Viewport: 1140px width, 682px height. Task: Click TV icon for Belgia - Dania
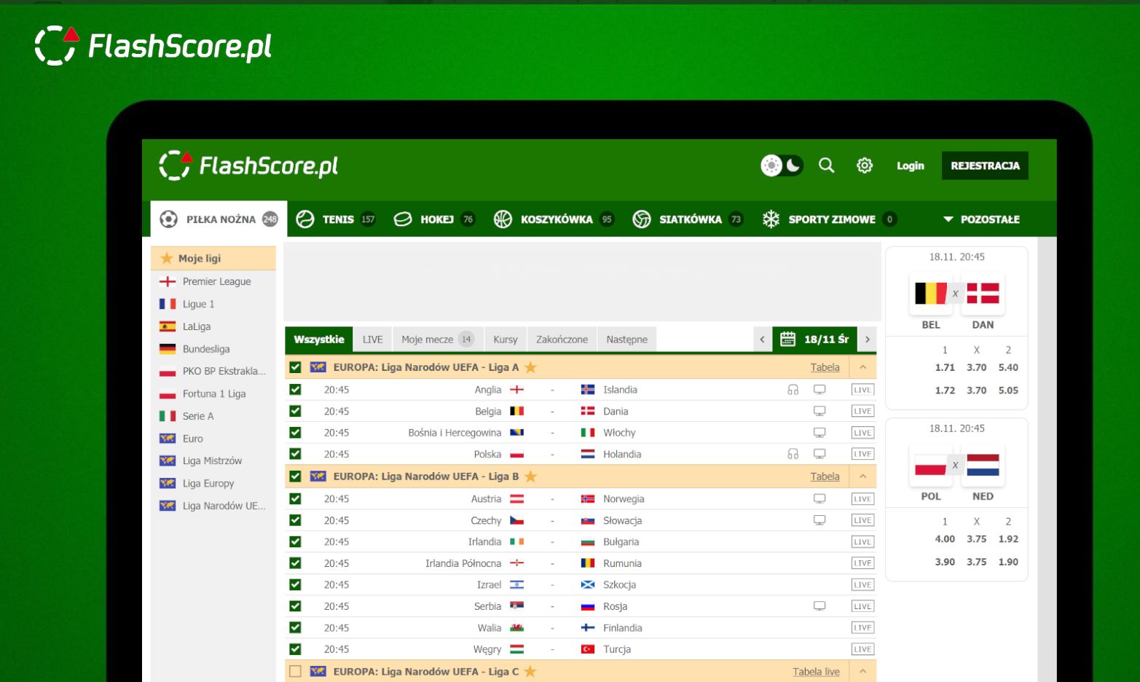(819, 411)
